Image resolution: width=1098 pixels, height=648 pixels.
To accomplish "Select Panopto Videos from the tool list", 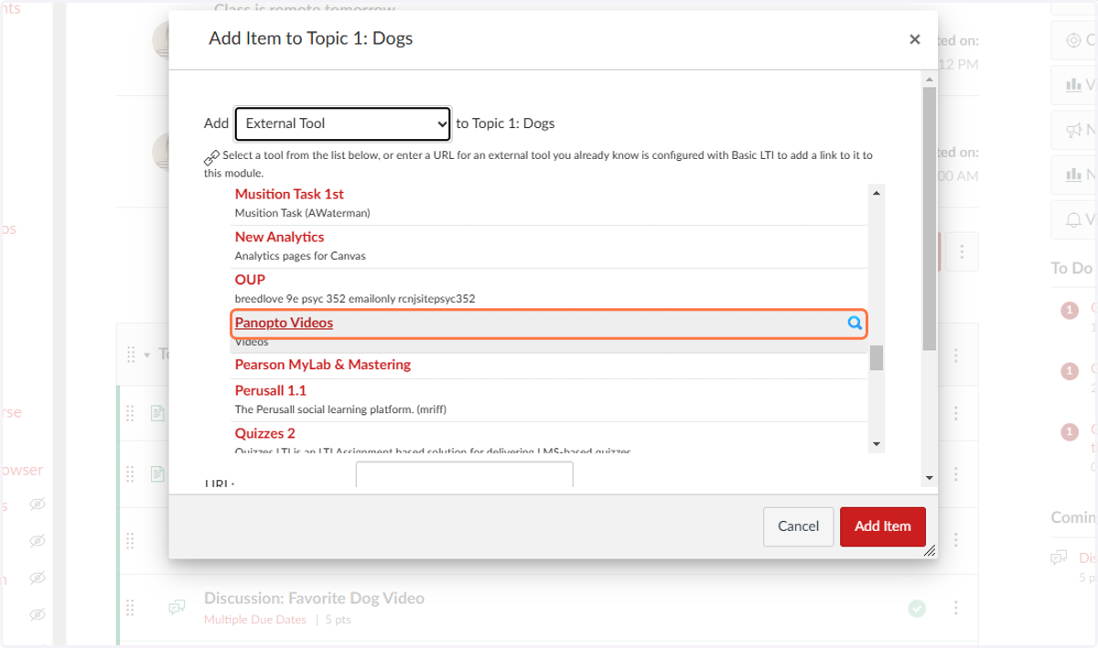I will pyautogui.click(x=284, y=323).
